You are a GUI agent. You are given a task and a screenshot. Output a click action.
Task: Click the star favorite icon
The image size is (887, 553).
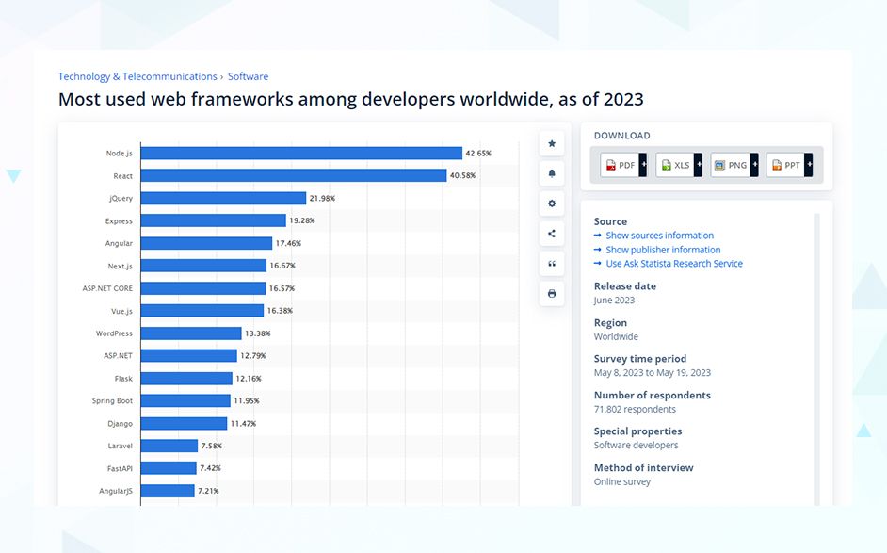552,143
